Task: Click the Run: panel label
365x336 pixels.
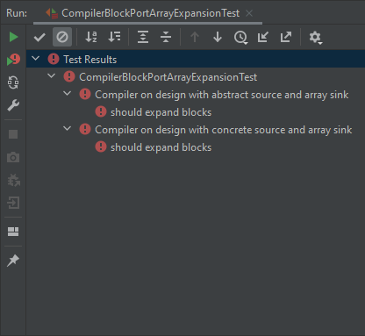Action: point(17,13)
